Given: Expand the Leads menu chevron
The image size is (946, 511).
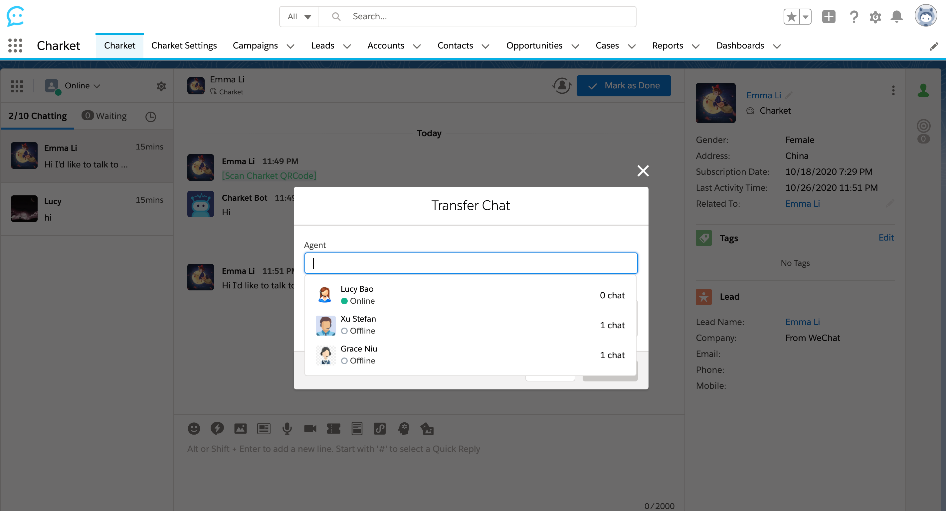Looking at the screenshot, I should tap(347, 46).
